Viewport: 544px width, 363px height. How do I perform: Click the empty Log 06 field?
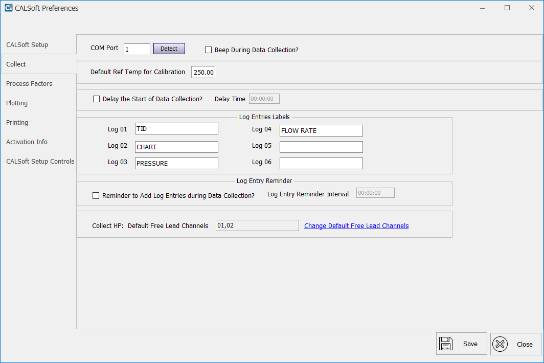(321, 164)
